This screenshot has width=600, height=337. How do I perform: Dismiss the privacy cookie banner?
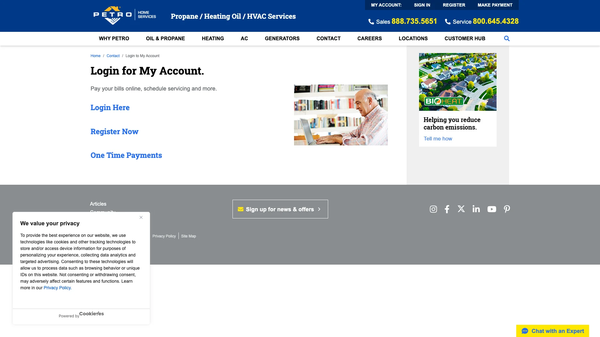[x=141, y=217]
